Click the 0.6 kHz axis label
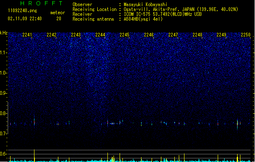The image size is (255, 162). [3, 154]
